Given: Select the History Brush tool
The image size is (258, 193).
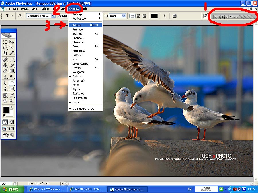Looking at the screenshot, I should point(11,65).
